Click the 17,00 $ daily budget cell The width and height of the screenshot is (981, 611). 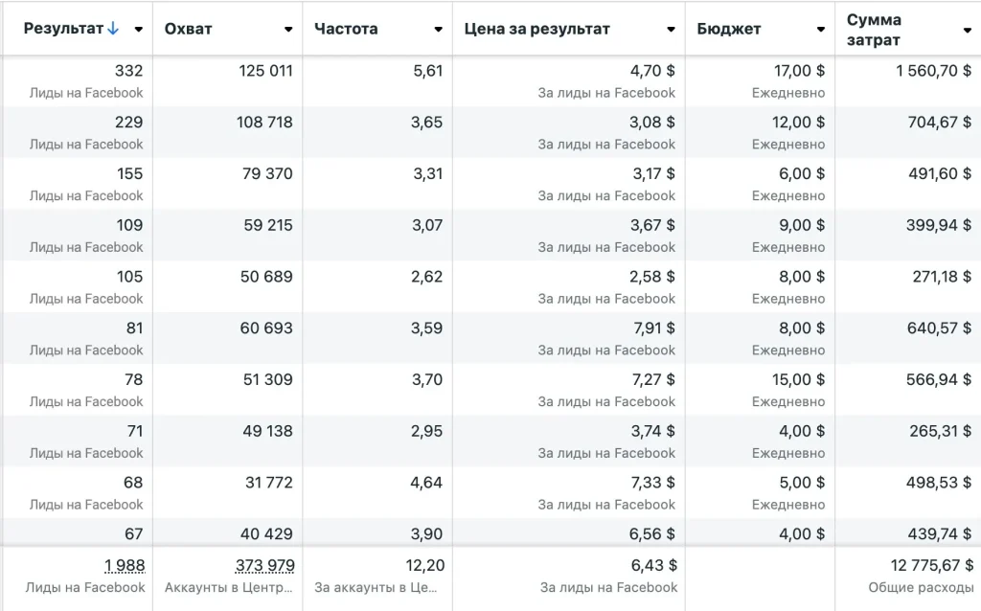[799, 71]
